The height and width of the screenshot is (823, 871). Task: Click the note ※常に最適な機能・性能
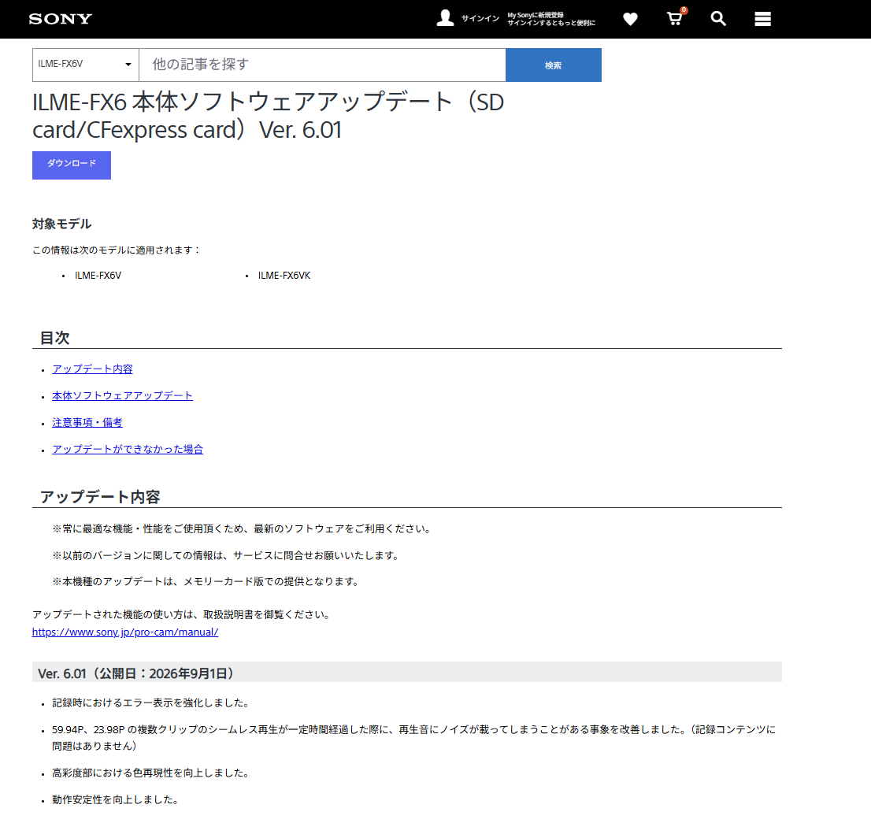coord(243,528)
